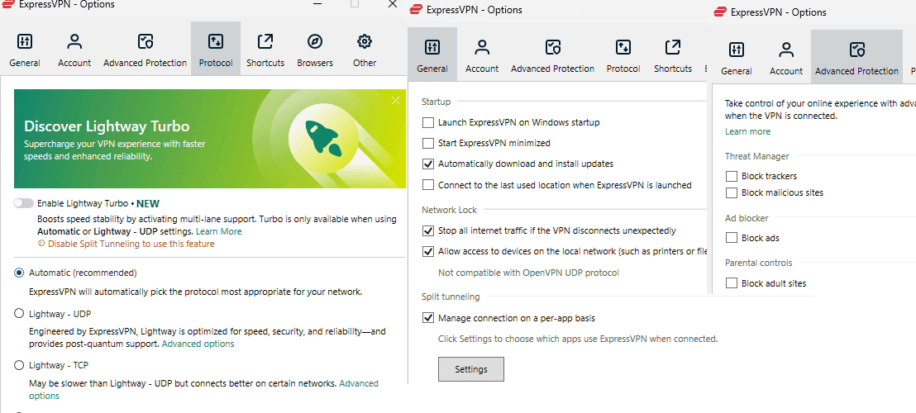916x413 pixels.
Task: Open Account tab in left Options window
Action: click(74, 50)
